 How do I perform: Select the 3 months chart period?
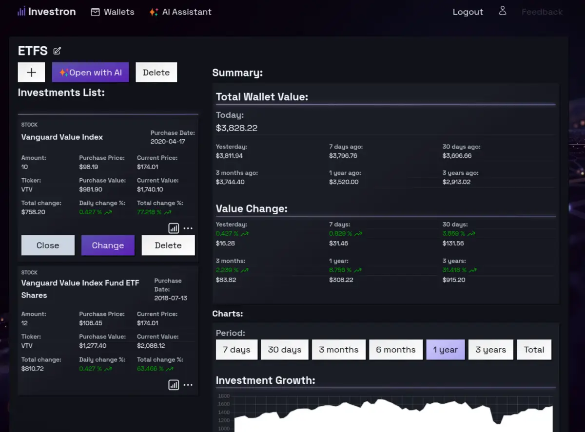coord(338,350)
